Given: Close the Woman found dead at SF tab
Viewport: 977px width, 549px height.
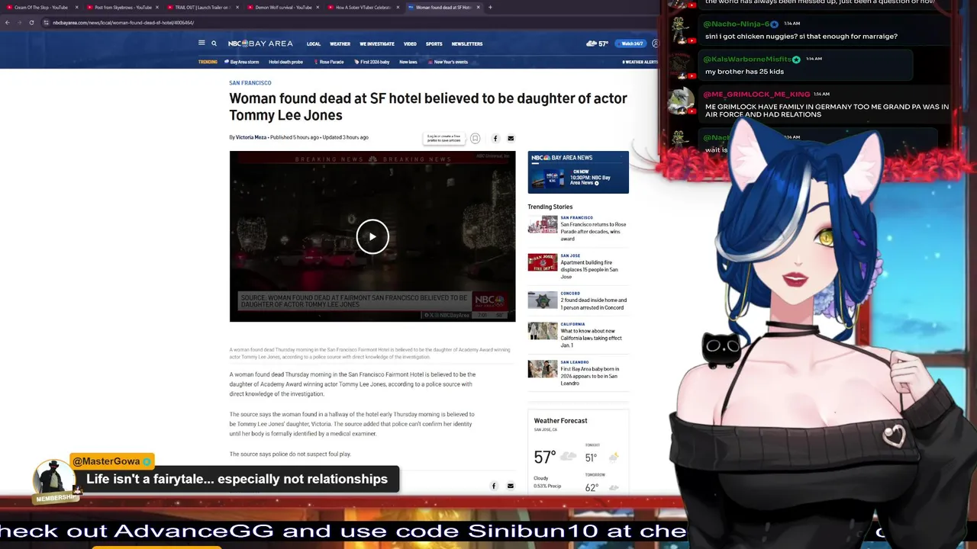Looking at the screenshot, I should (x=479, y=7).
